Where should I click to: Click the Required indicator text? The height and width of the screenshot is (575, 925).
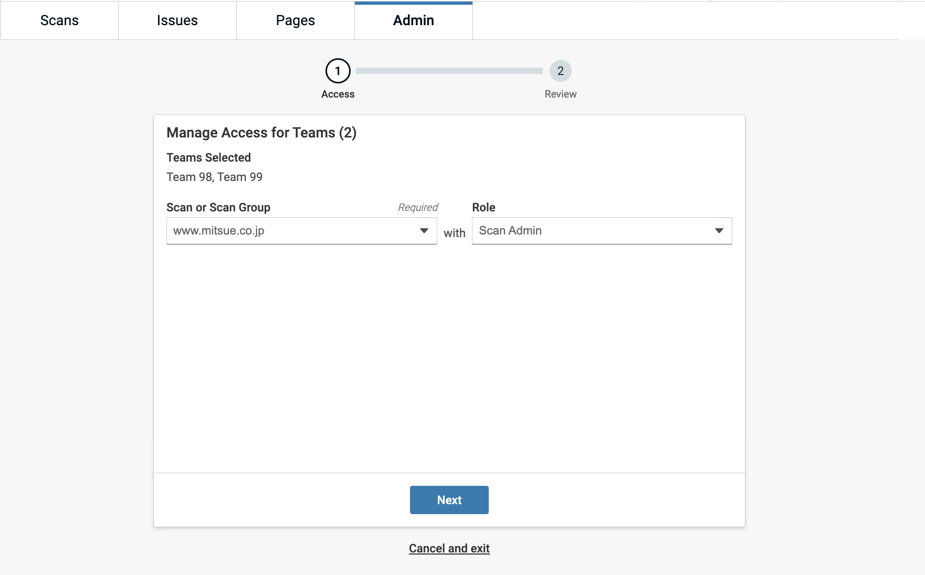417,207
